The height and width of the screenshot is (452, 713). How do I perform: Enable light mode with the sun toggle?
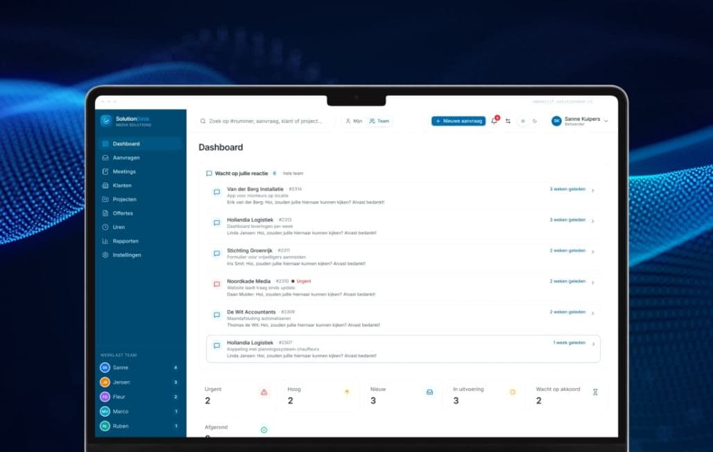(523, 121)
